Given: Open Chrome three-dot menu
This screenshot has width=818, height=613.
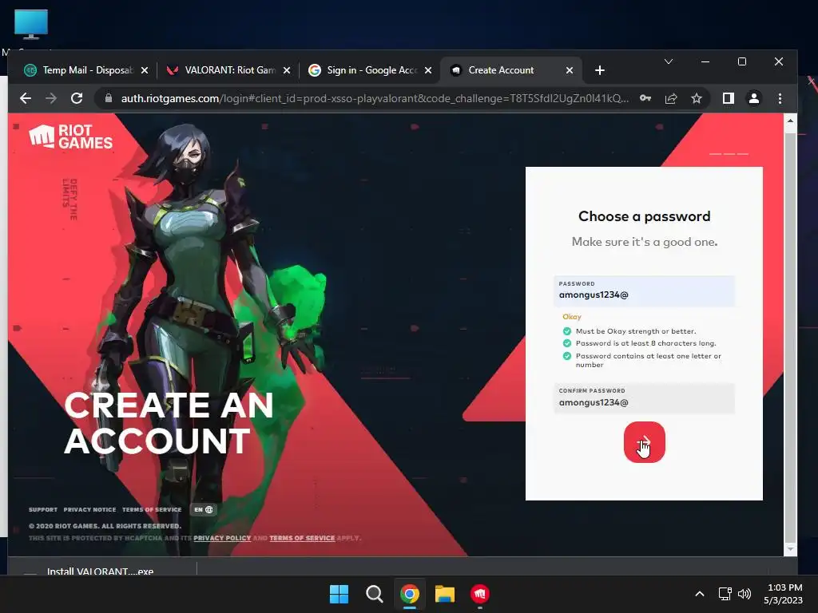Looking at the screenshot, I should [780, 98].
